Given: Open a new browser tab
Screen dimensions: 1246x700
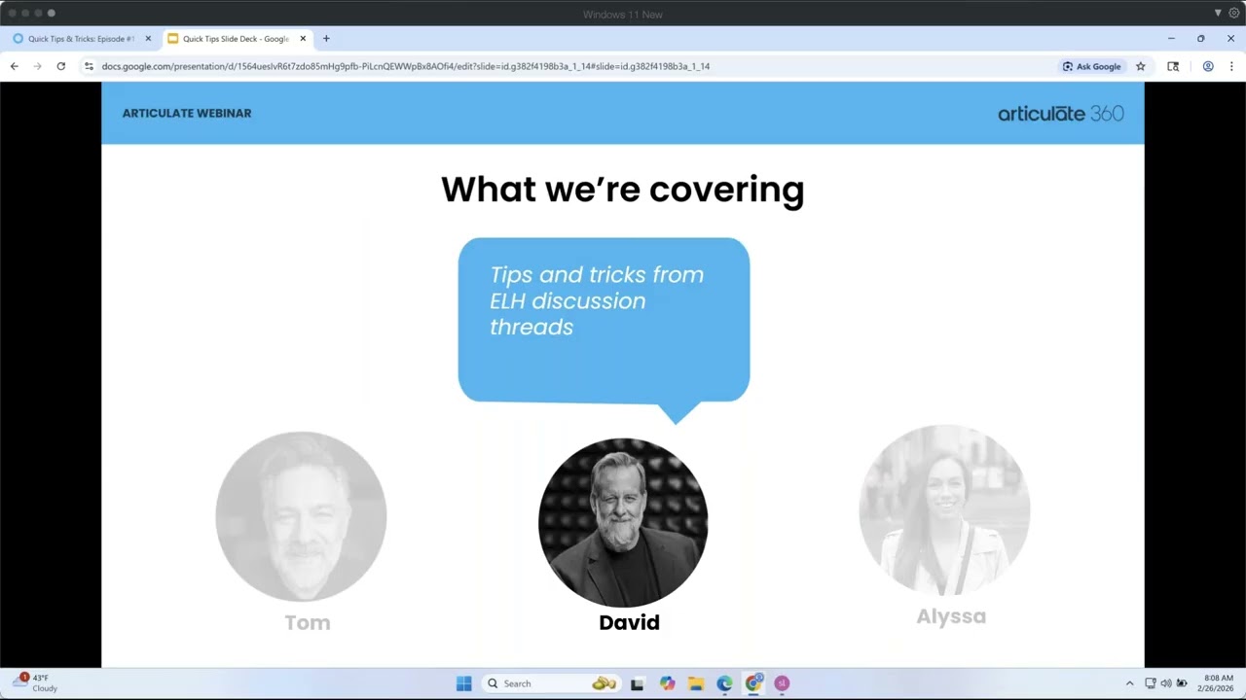Looking at the screenshot, I should click(326, 39).
